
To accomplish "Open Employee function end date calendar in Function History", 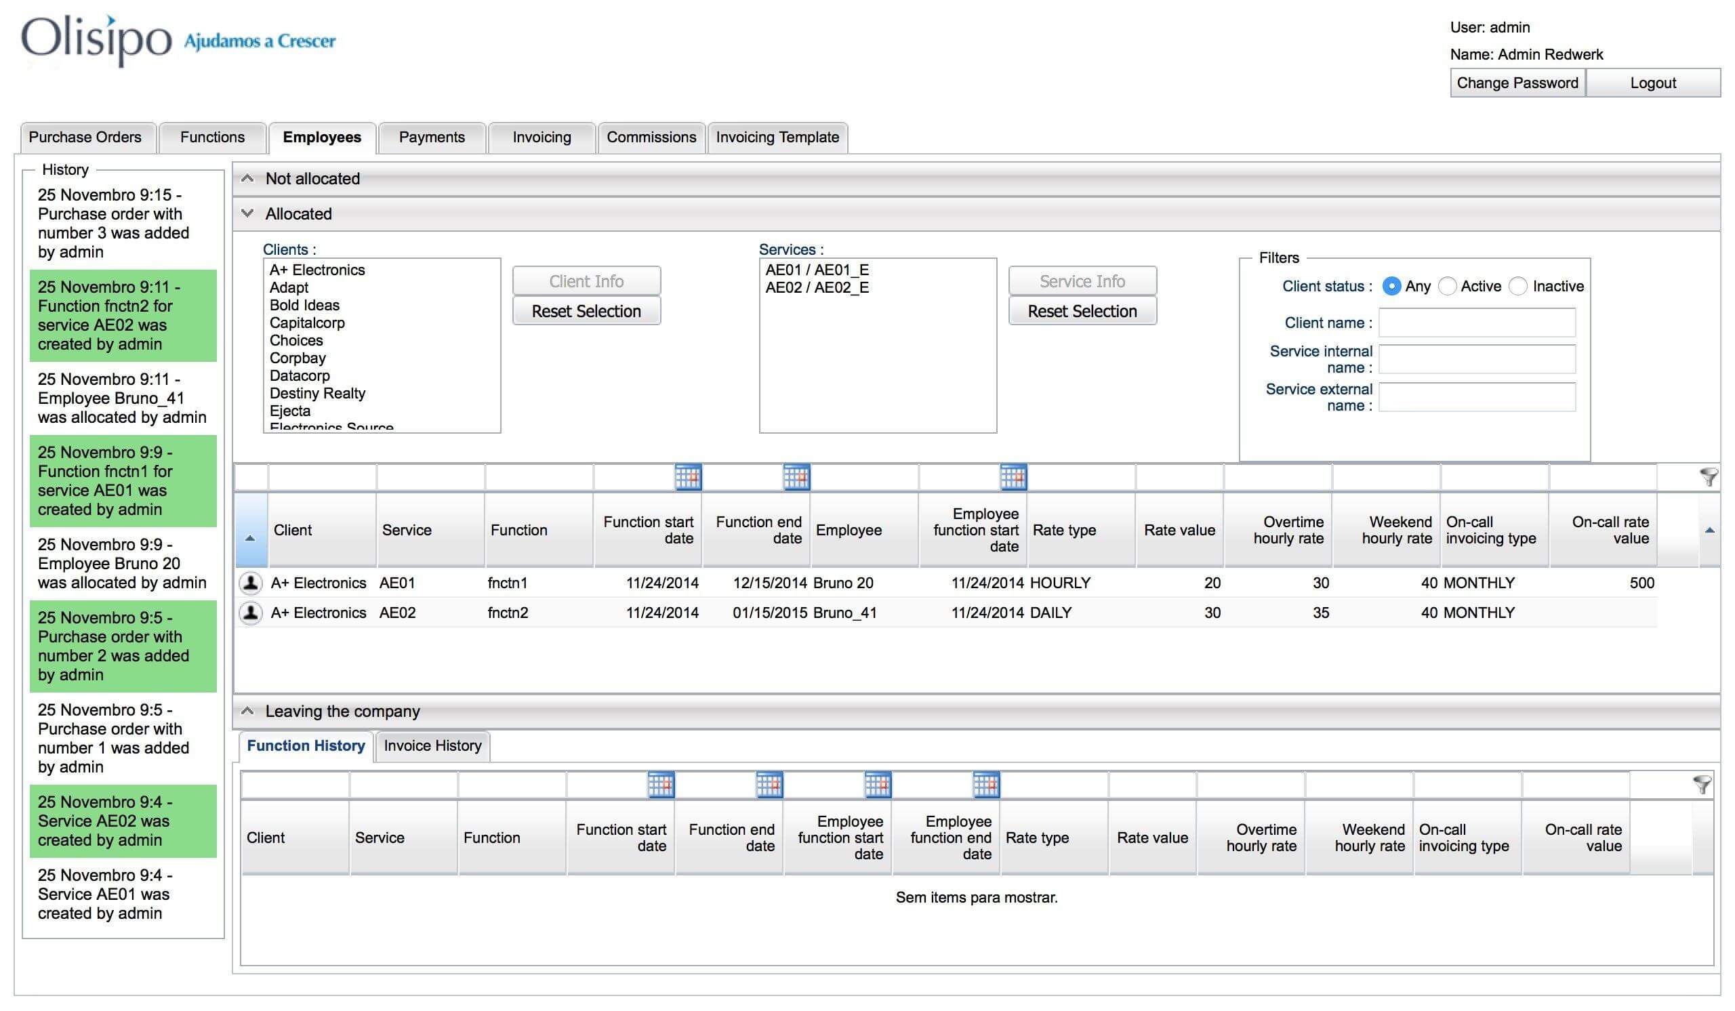I will (986, 785).
